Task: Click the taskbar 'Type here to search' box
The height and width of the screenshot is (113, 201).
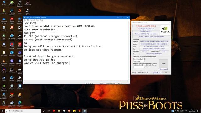Action: (23, 111)
